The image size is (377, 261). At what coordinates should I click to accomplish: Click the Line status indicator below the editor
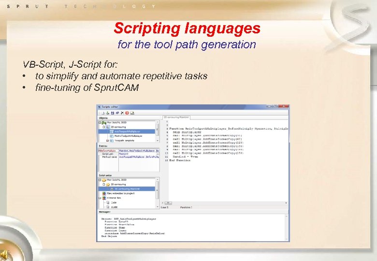(x=165, y=207)
